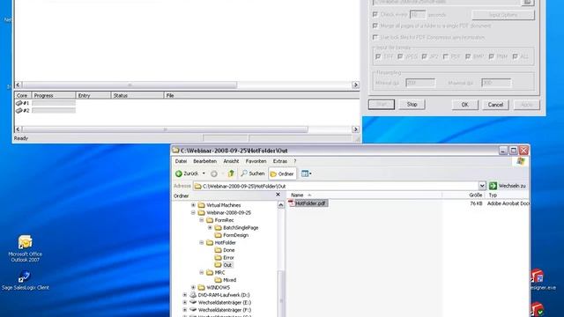Toggle the JPEG input format checkbox

400,56
